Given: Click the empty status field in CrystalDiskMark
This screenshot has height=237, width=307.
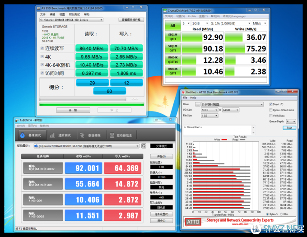Looking at the screenshot, I should pyautogui.click(x=216, y=80).
